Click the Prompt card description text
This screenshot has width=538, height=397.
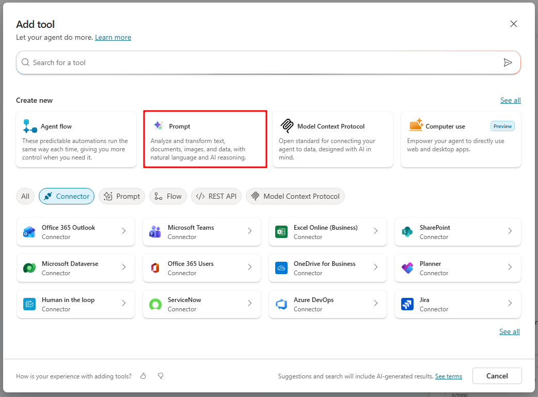point(198,149)
